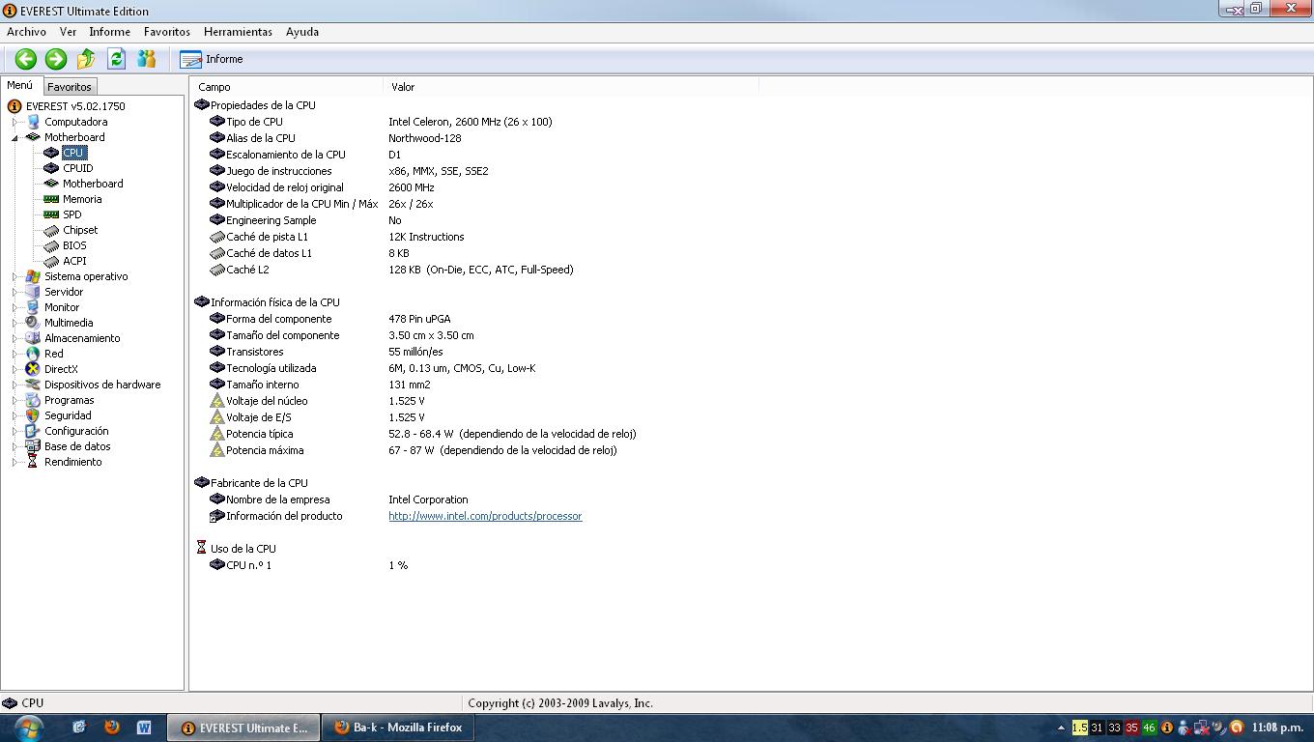Open the SPD tree item

click(x=71, y=214)
